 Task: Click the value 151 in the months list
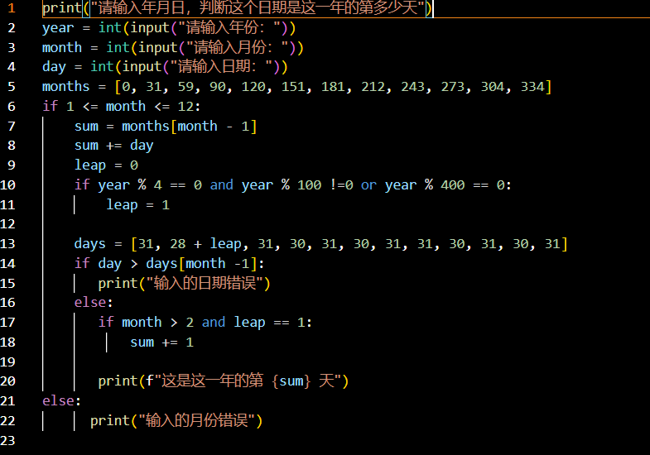(x=293, y=87)
